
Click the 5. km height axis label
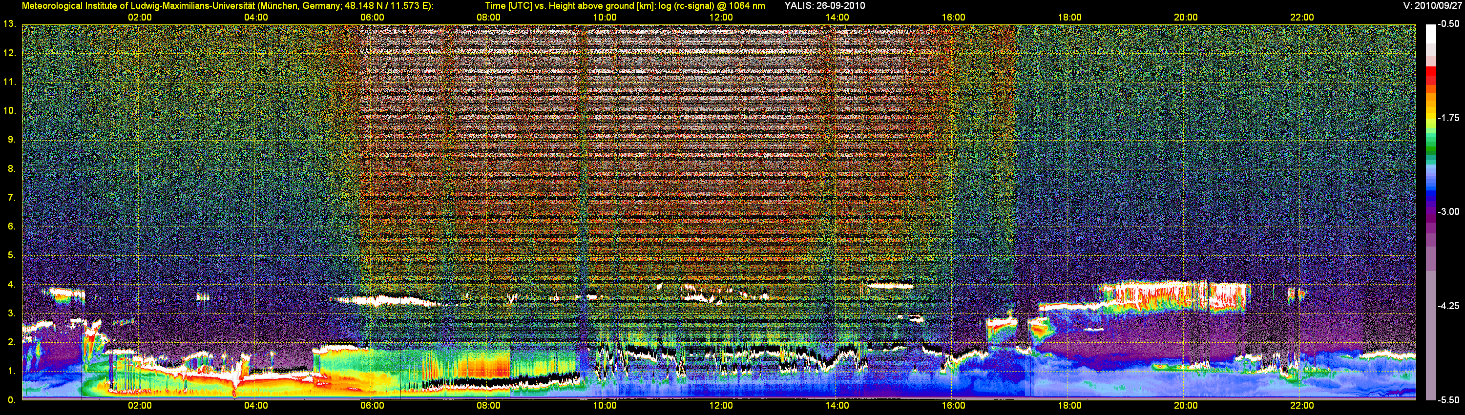point(11,255)
